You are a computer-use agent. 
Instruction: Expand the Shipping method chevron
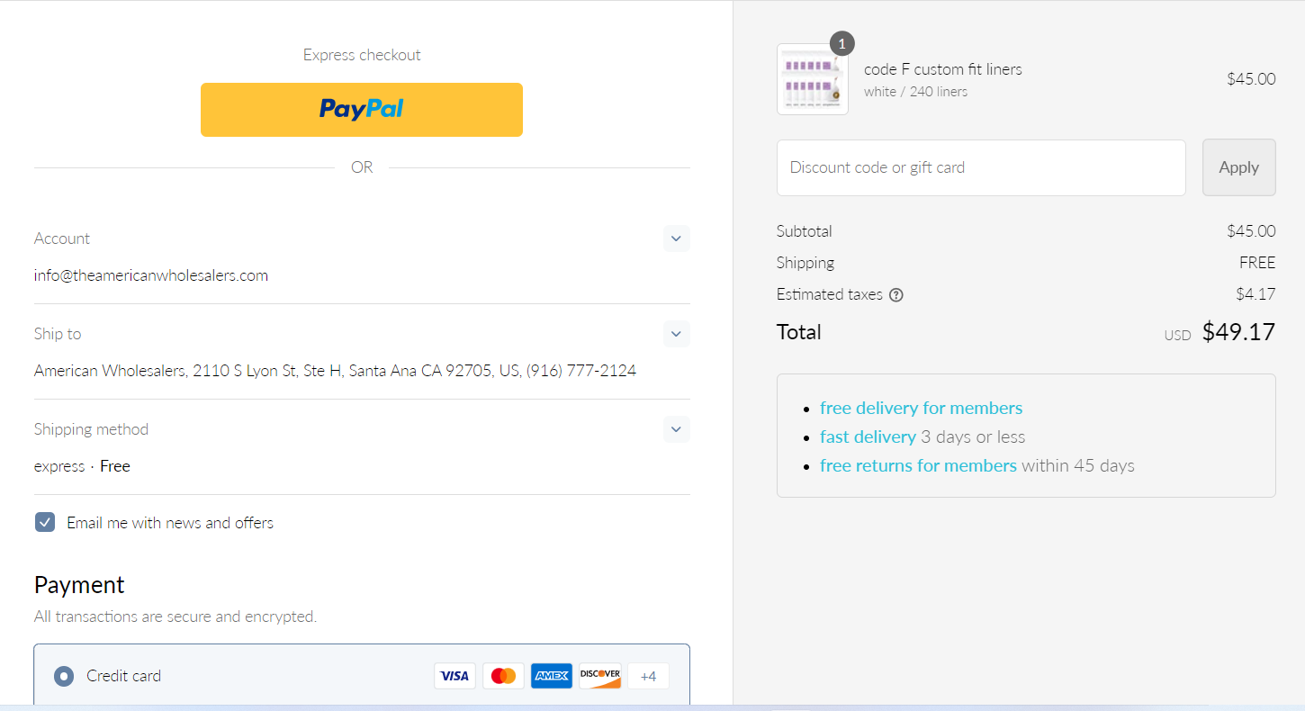(677, 429)
